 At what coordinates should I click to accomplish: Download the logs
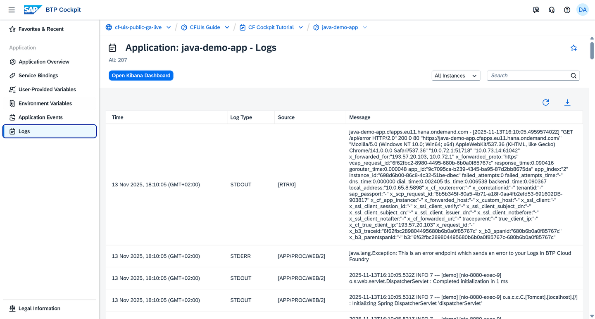[567, 102]
